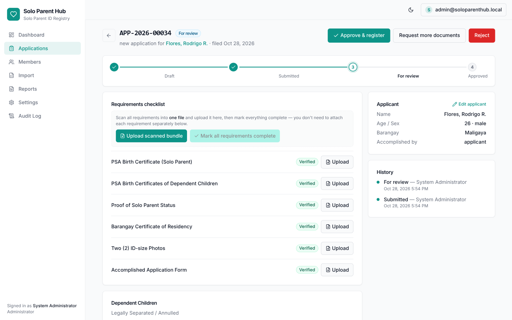Click the Settings gear icon in sidebar

click(x=11, y=102)
